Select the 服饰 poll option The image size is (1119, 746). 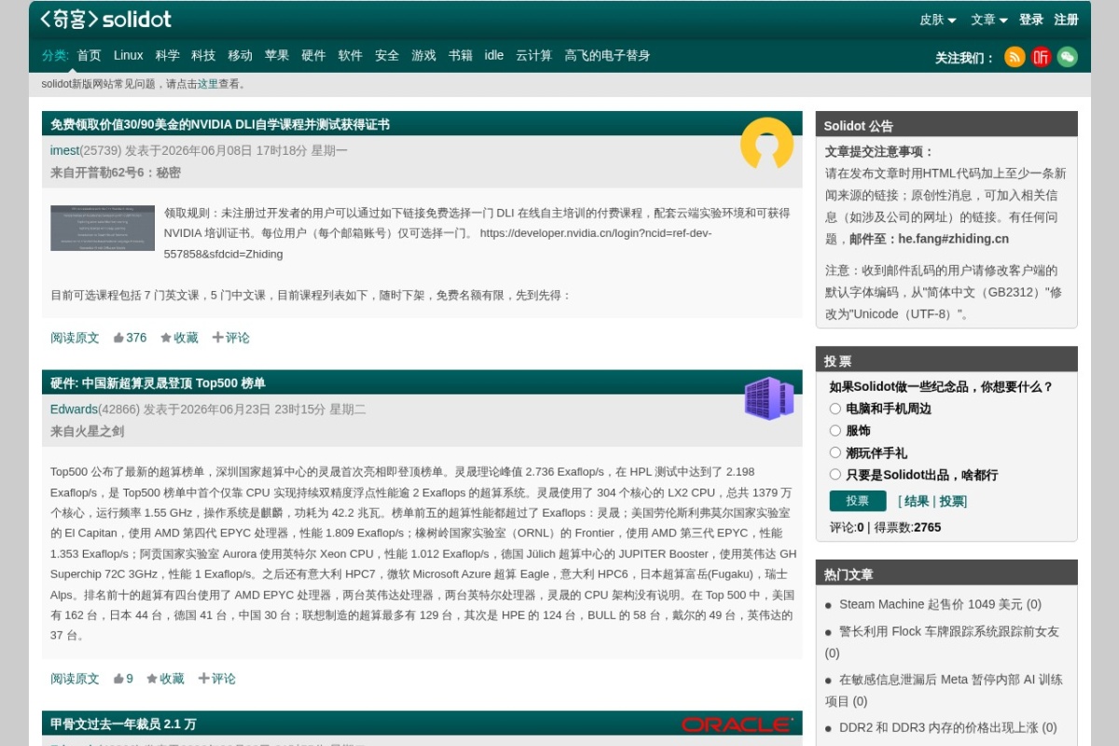click(836, 431)
